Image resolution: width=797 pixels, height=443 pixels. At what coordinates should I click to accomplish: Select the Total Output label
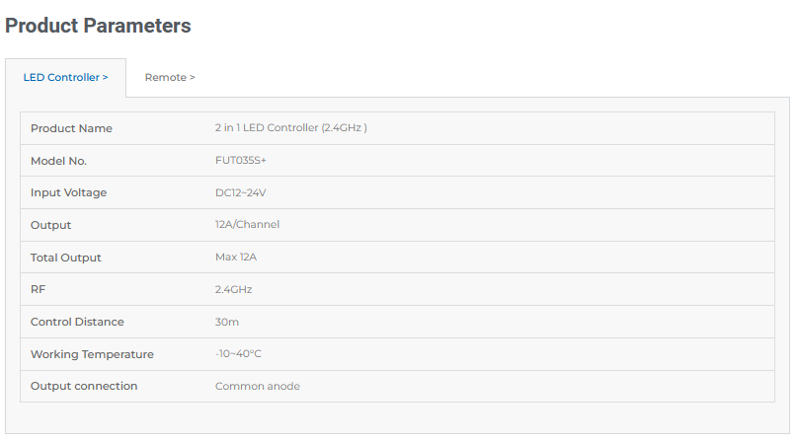point(65,258)
